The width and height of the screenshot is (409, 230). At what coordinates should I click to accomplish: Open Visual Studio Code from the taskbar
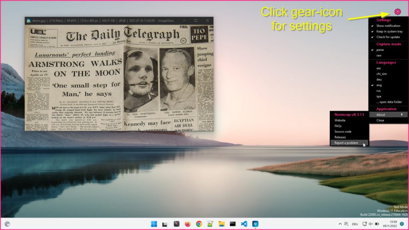click(244, 224)
